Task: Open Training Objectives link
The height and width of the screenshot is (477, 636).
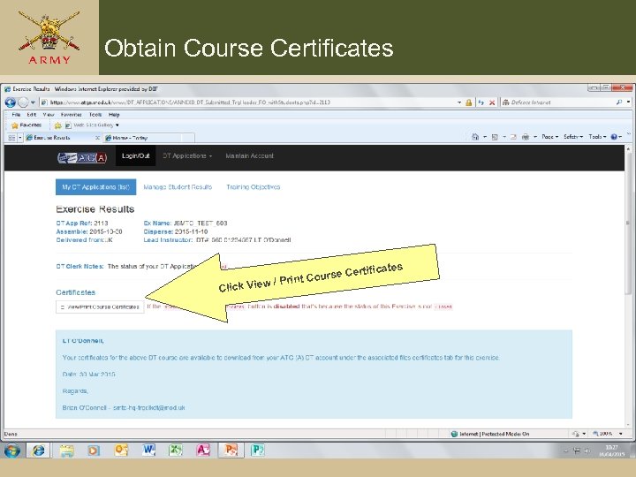Action: tap(254, 187)
